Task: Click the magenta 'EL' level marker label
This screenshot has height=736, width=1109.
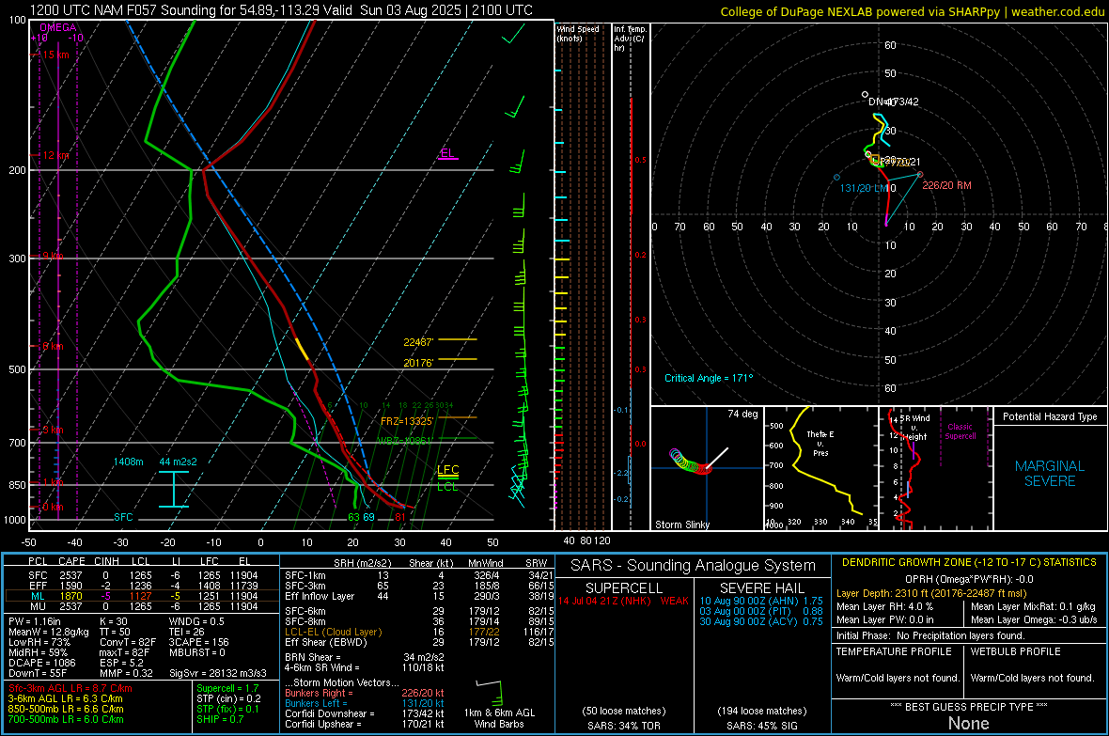Action: click(x=447, y=153)
